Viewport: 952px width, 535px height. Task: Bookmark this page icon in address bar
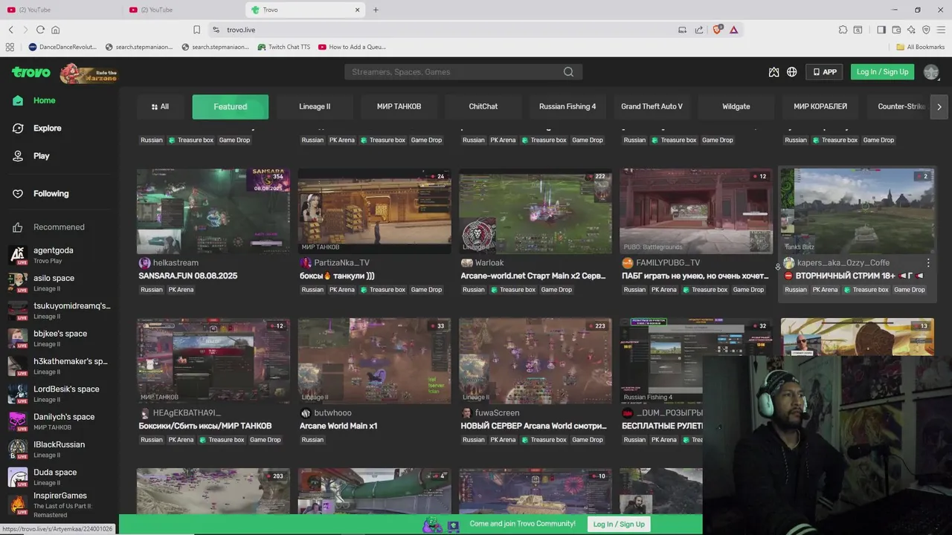(196, 30)
